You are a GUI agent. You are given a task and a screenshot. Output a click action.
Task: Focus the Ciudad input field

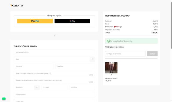[54, 88]
